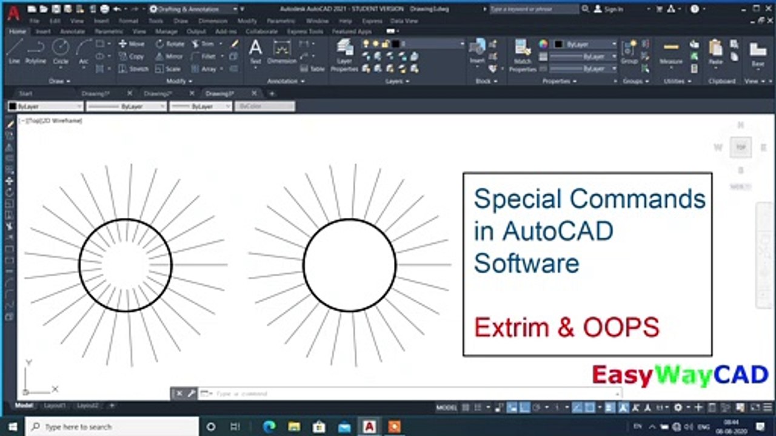This screenshot has height=436, width=776.
Task: Switch to the Manage ribbon tab
Action: pyautogui.click(x=166, y=31)
